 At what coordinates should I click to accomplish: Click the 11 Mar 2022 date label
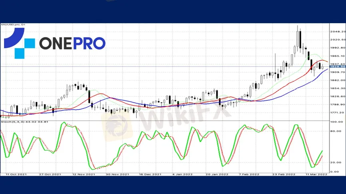coord(316,174)
